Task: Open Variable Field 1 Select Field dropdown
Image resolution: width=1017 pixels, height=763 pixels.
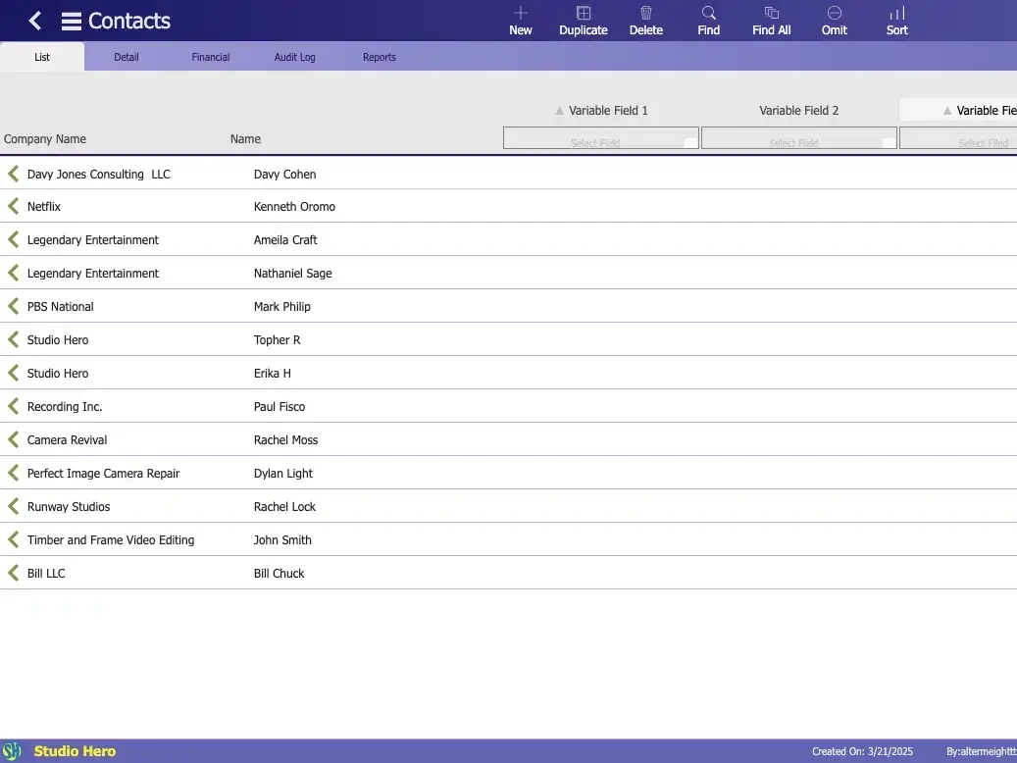Action: [600, 138]
